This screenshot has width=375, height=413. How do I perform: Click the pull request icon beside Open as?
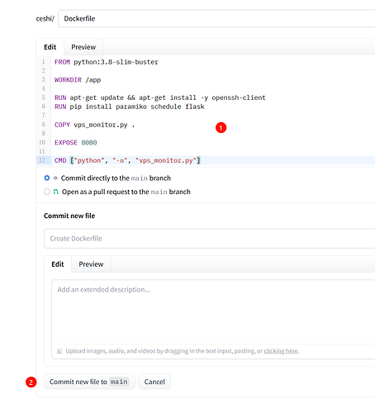(x=56, y=192)
